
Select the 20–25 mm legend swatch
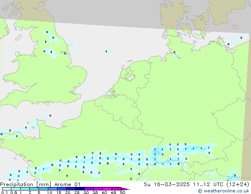tap(70, 189)
